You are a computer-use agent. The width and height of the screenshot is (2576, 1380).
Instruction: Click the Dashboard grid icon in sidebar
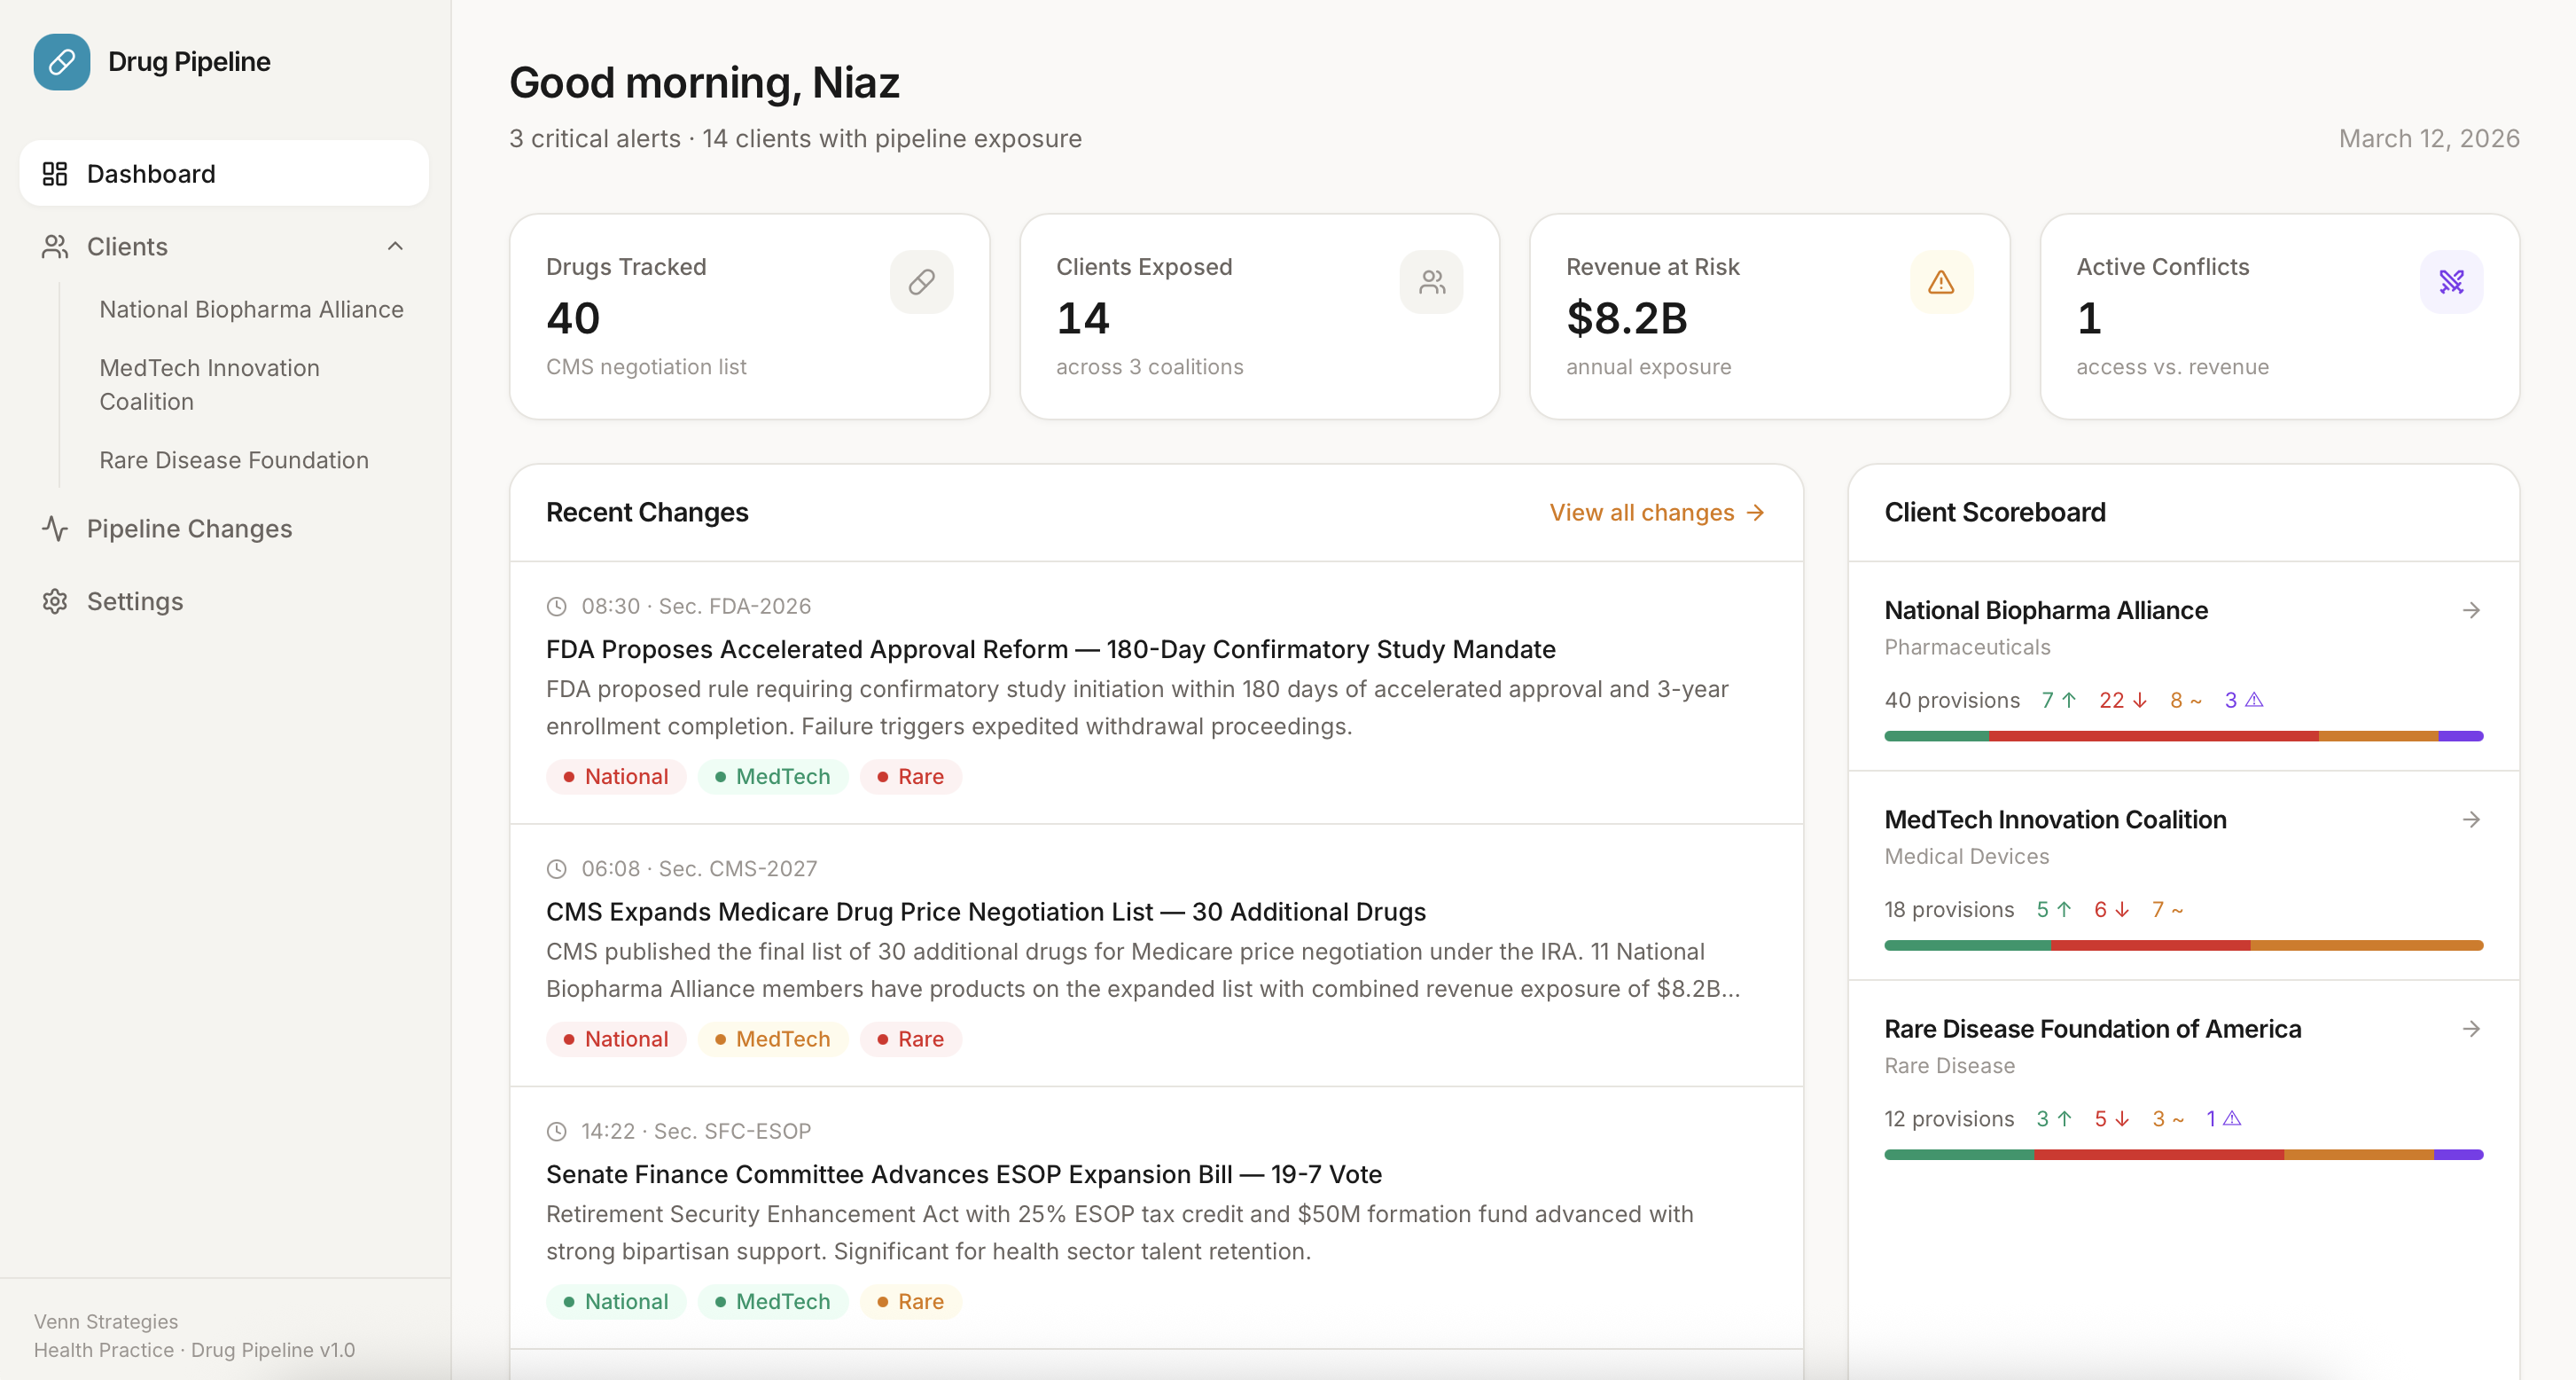point(55,174)
